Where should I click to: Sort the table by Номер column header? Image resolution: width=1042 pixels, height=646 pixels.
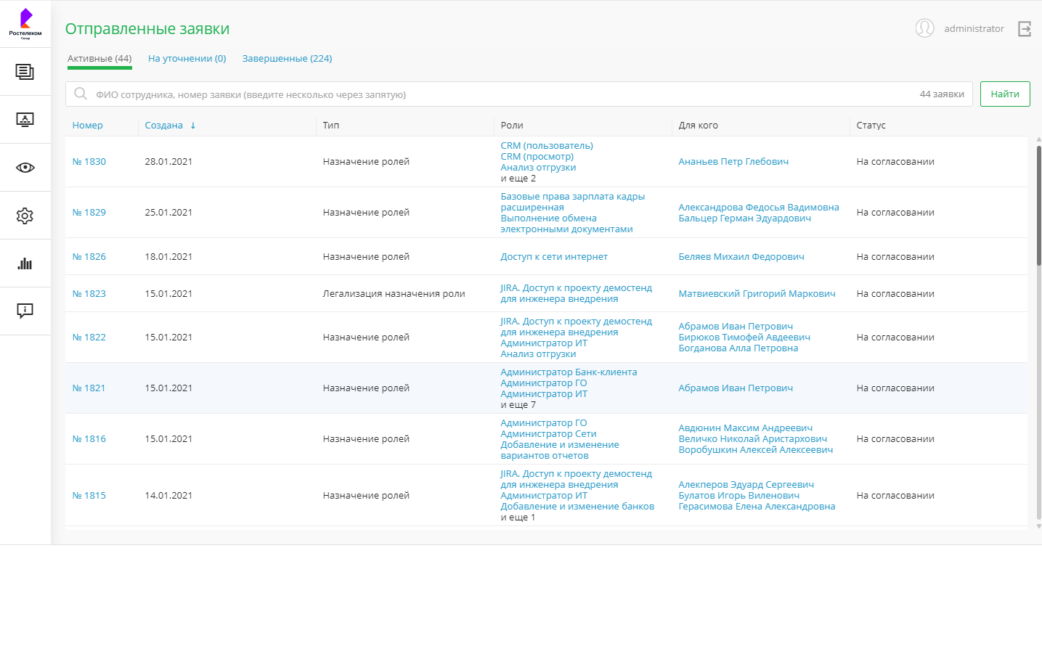tap(87, 126)
